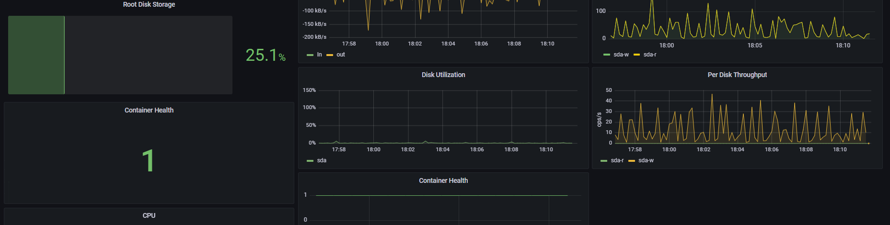
Task: Click the yellow color swatch beside "out"
Action: pyautogui.click(x=330, y=55)
